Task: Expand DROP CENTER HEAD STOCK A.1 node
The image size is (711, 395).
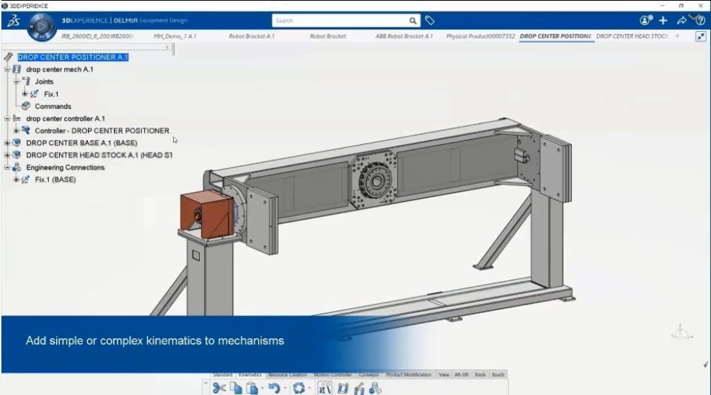Action: [x=6, y=155]
